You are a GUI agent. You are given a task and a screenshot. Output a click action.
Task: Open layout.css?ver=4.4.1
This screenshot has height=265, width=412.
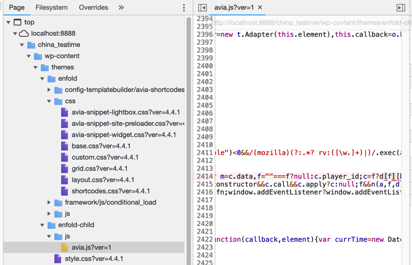103,180
